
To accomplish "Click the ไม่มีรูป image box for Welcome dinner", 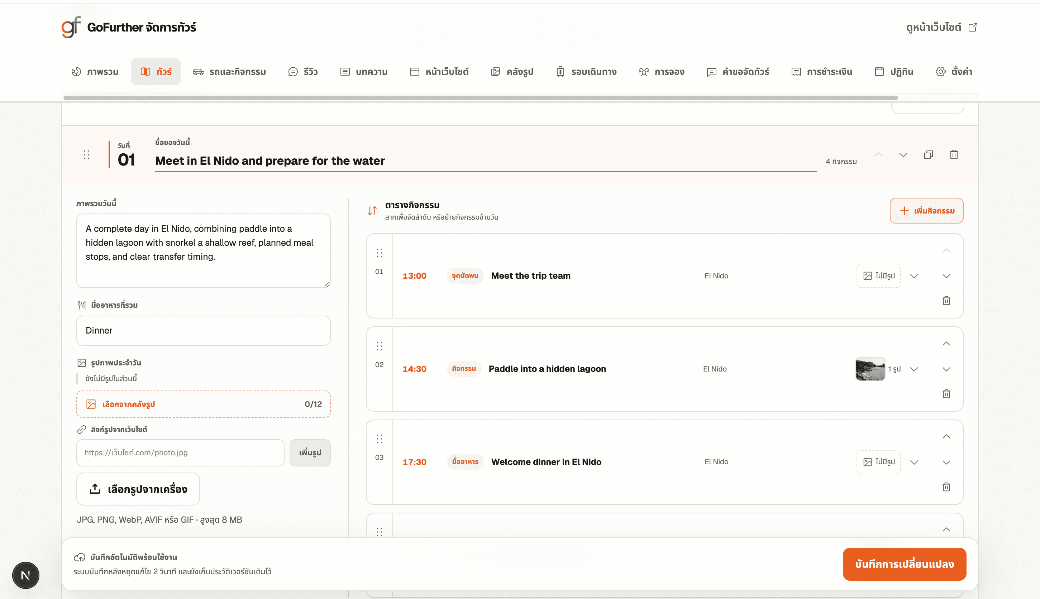I will 879,462.
